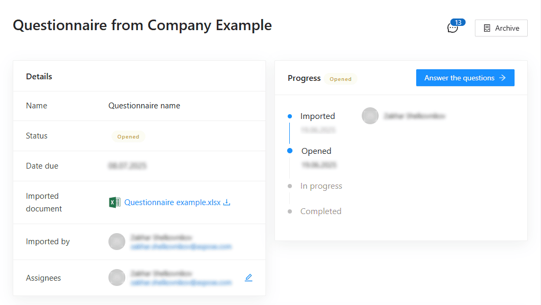Click the Imported by user avatar
Screen dimensions: 541x305
116,242
